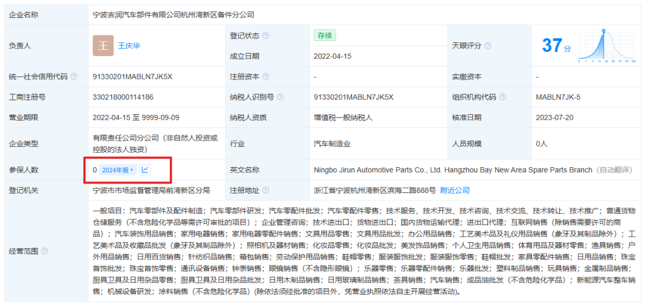Image resolution: width=646 pixels, height=304 pixels.
Task: Open the help tooltip for 注册资本
Action: tap(266, 77)
